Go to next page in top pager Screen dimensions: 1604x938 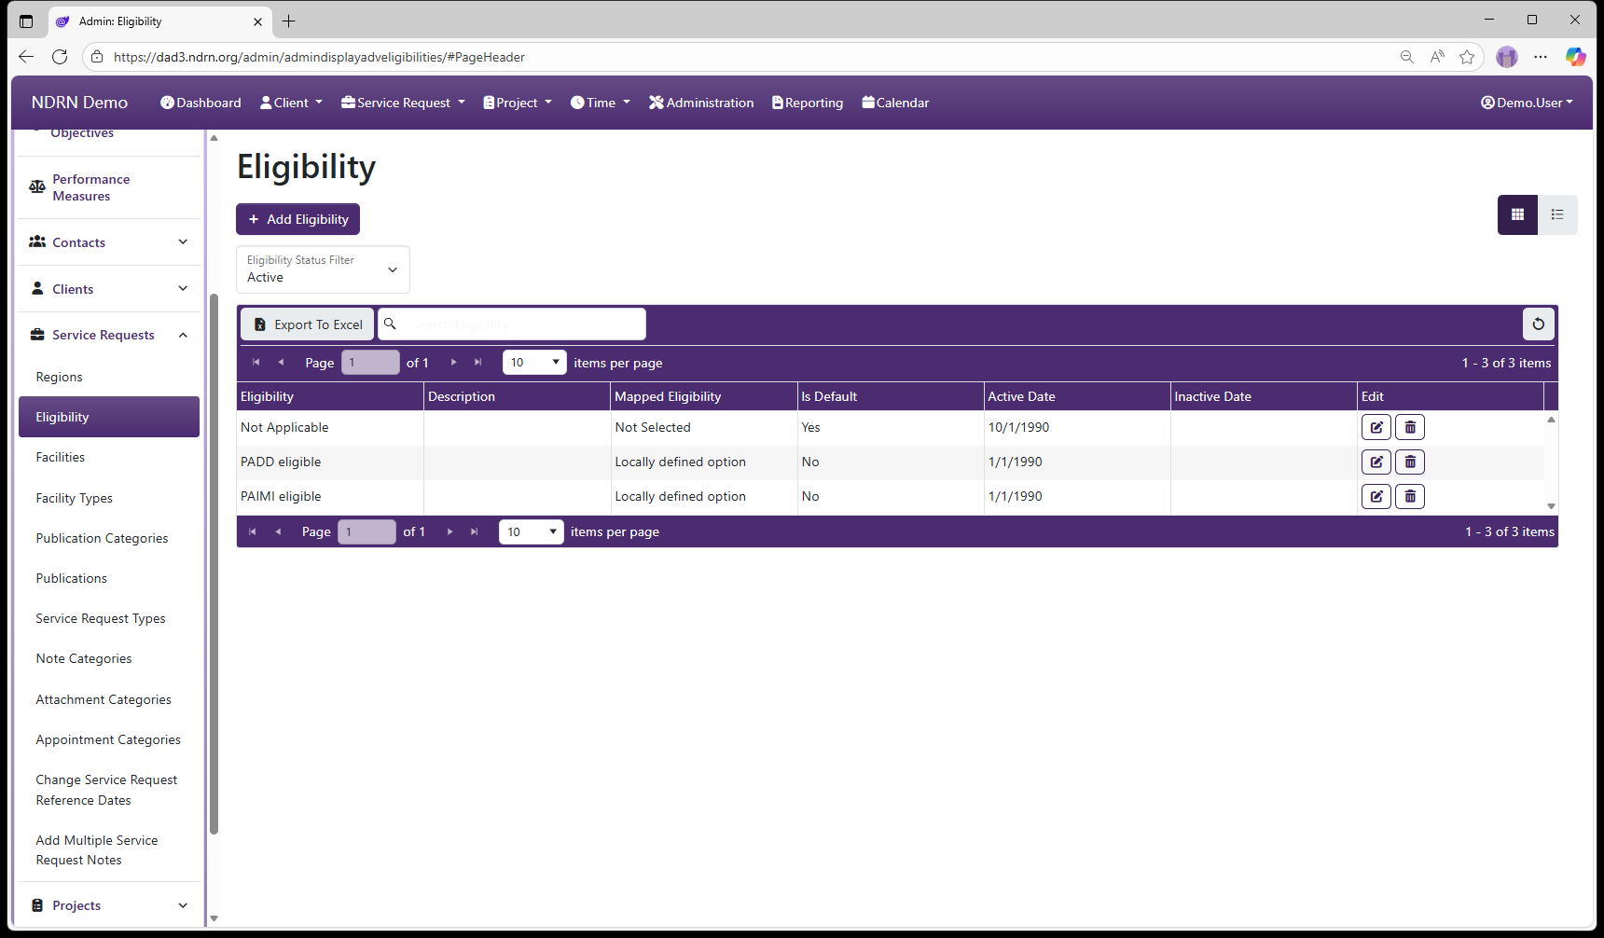pyautogui.click(x=453, y=363)
